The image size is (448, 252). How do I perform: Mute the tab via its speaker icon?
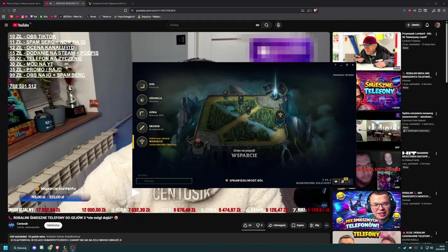click(50, 3)
